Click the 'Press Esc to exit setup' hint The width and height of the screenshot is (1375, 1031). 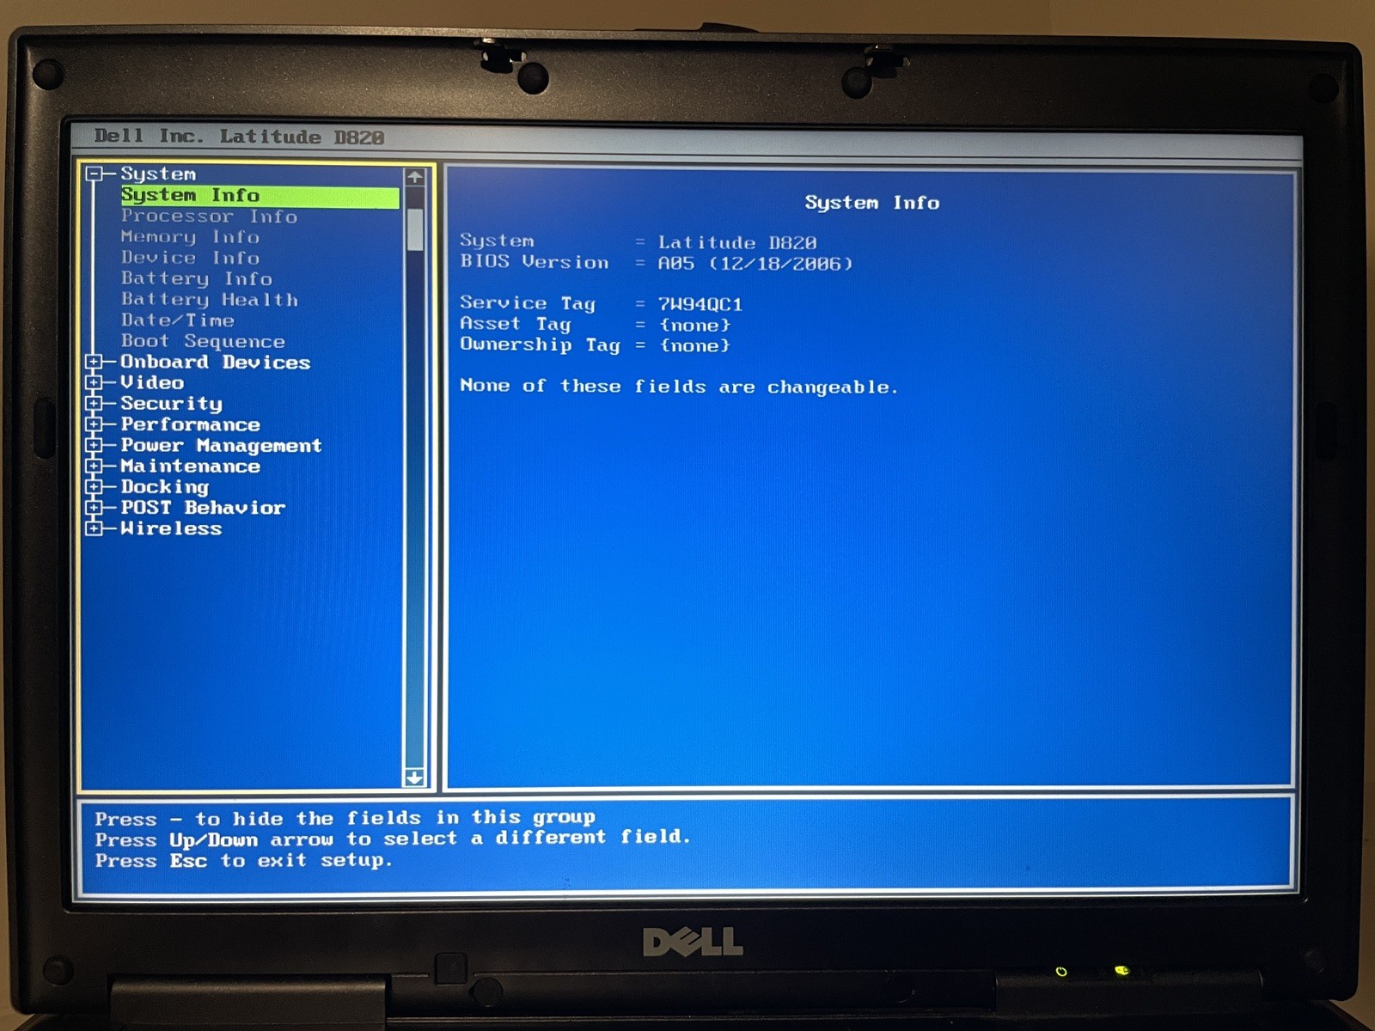pos(244,860)
